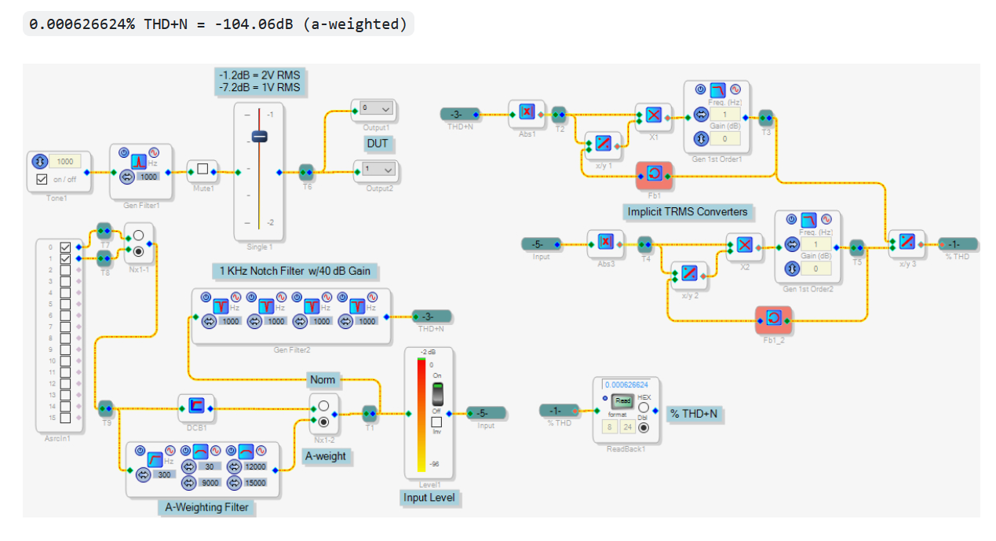Click the power icon in Gen 1st Order1
Image resolution: width=996 pixels, height=541 pixels.
[700, 90]
